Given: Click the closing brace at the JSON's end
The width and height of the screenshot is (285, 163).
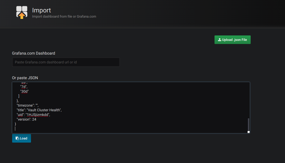Looking at the screenshot, I should (15, 124).
